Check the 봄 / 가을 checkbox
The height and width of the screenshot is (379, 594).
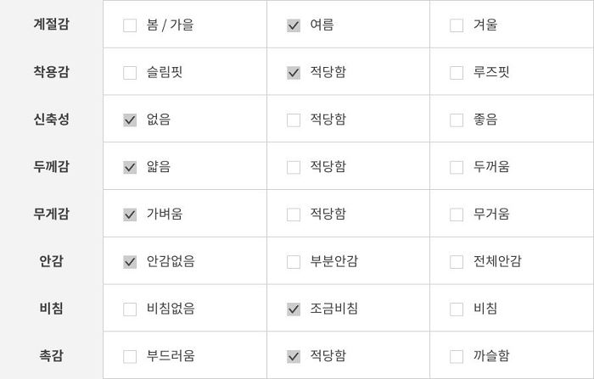click(x=130, y=25)
